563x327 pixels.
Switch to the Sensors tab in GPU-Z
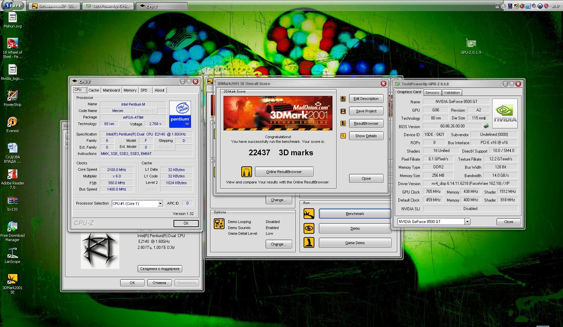(x=432, y=93)
